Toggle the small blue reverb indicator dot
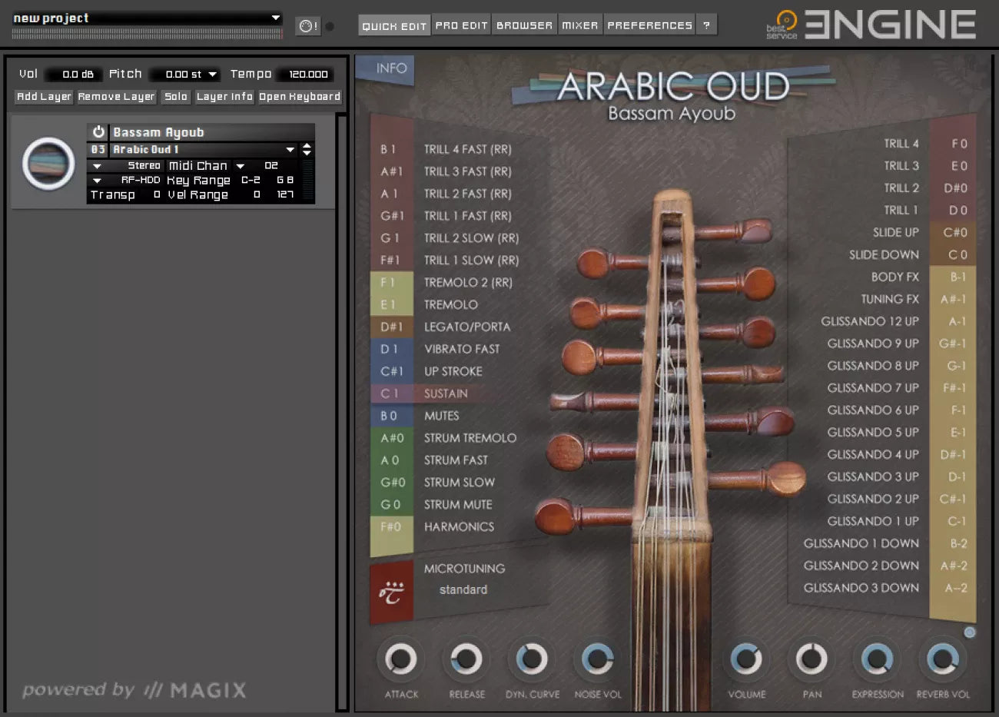Screen dimensions: 999x717 (x=970, y=632)
